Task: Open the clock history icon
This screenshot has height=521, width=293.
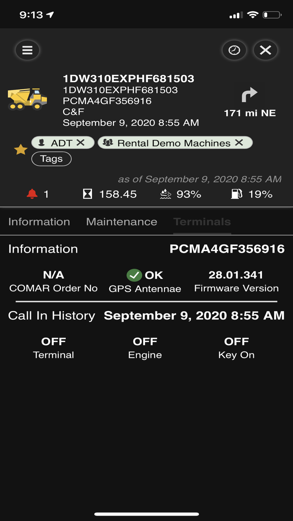Action: pos(234,50)
